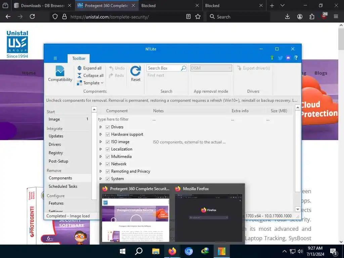Viewport: 344px width, 258px height.
Task: Open Updates page in sidebar
Action: (x=56, y=136)
